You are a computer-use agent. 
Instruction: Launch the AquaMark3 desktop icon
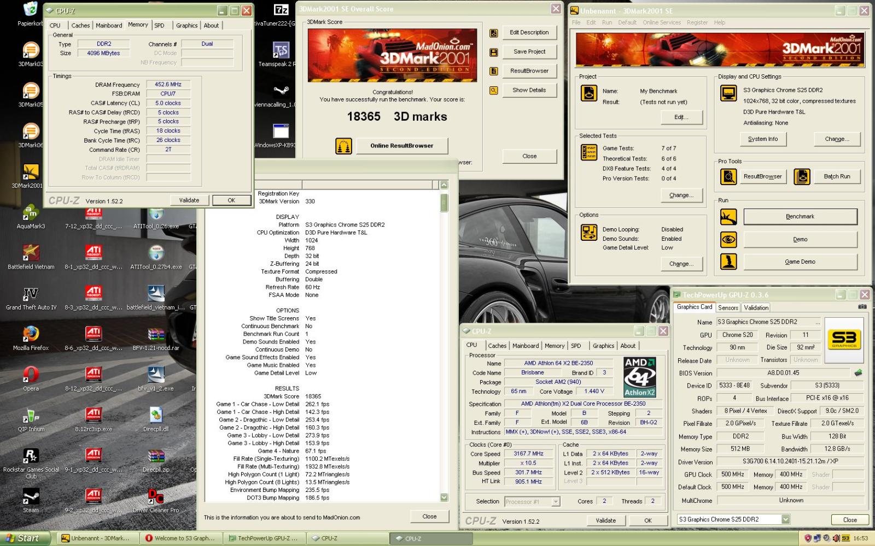point(31,212)
